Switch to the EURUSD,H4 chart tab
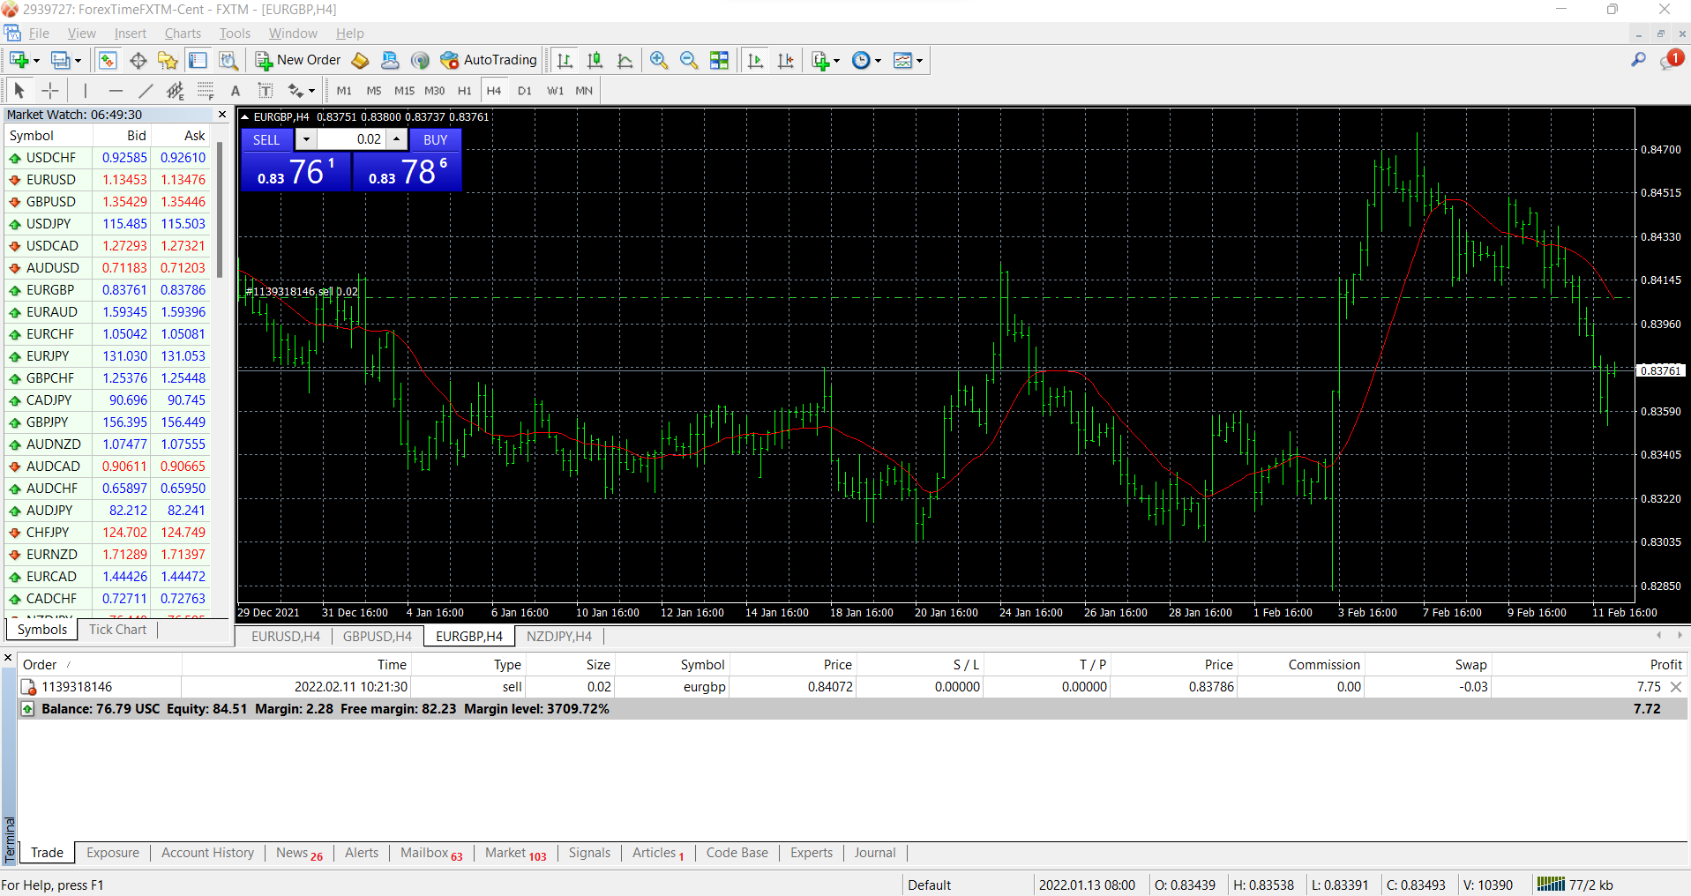The image size is (1691, 896). click(x=286, y=636)
